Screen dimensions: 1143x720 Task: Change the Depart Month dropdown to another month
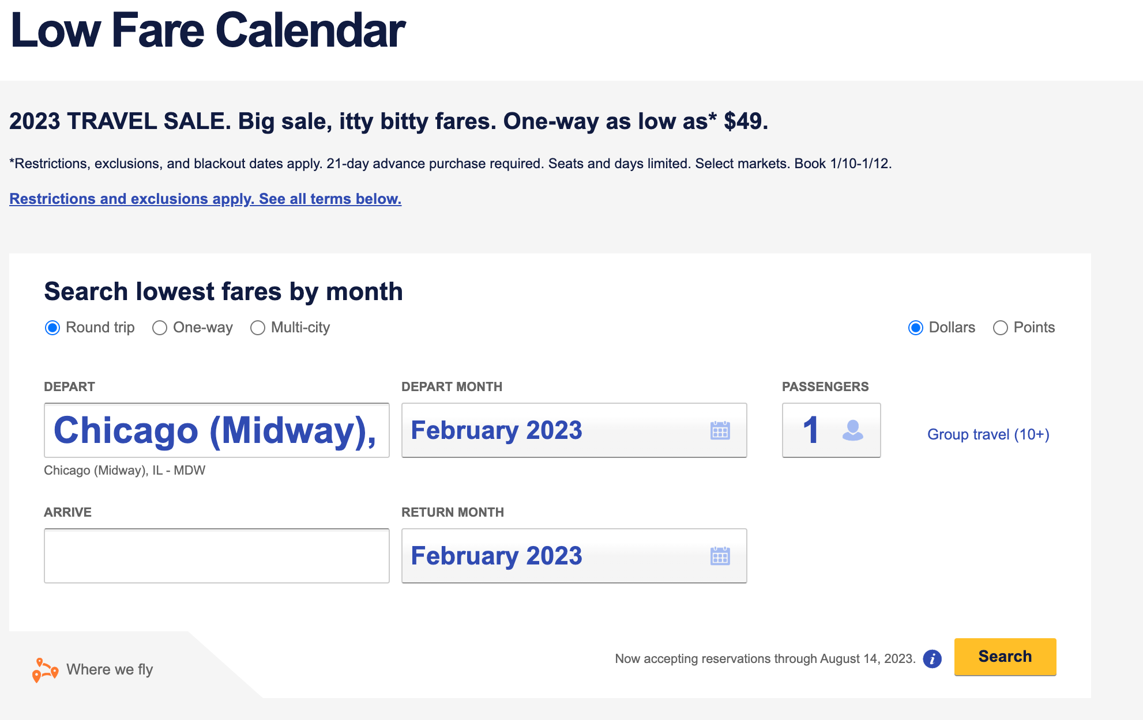(573, 430)
